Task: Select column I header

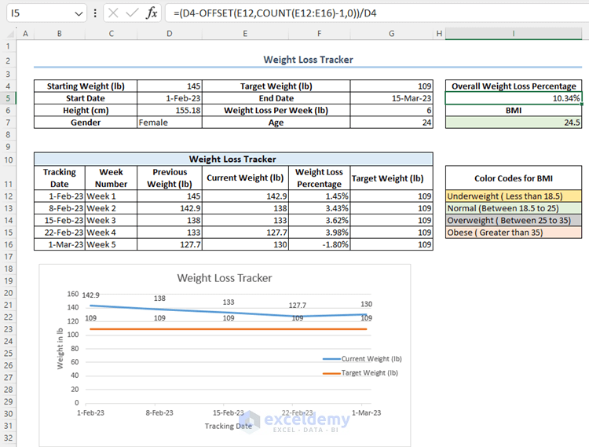Action: (x=514, y=34)
